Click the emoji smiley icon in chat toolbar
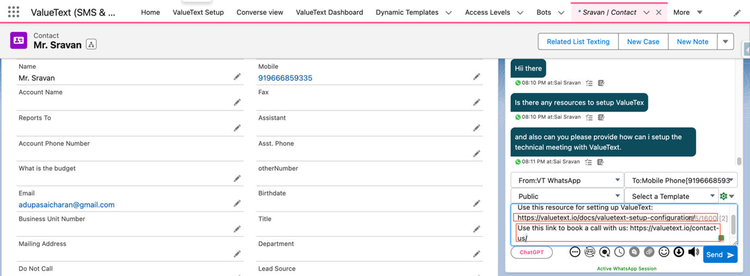750x276 pixels. click(664, 252)
